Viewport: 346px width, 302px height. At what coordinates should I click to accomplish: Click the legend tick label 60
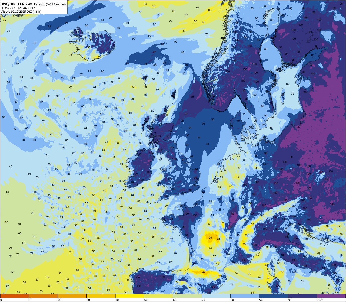pyautogui.click(x=175, y=300)
